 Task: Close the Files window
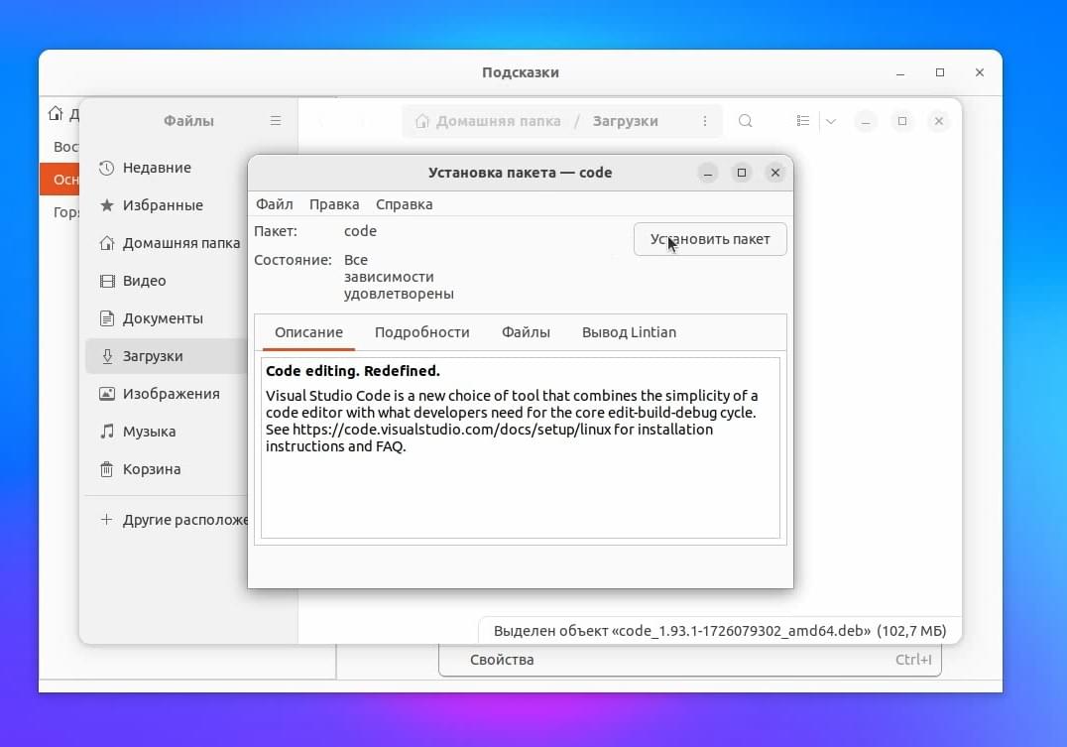pyautogui.click(x=938, y=121)
